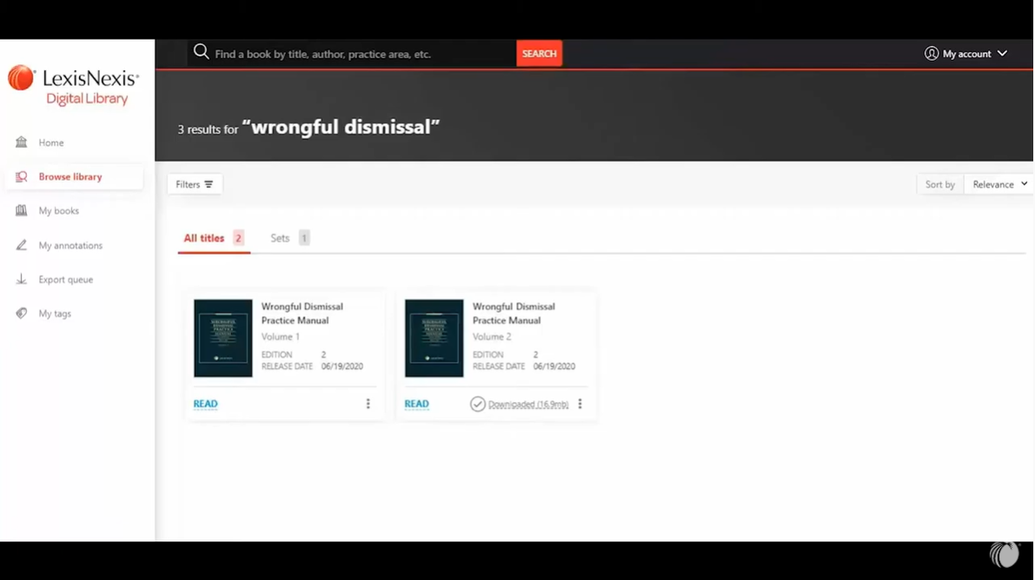Select the My tags label icon
Image resolution: width=1035 pixels, height=580 pixels.
click(22, 313)
